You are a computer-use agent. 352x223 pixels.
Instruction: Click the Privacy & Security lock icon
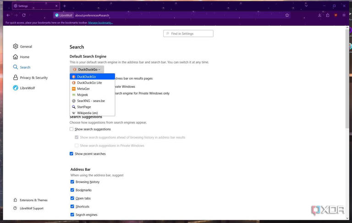pyautogui.click(x=15, y=77)
